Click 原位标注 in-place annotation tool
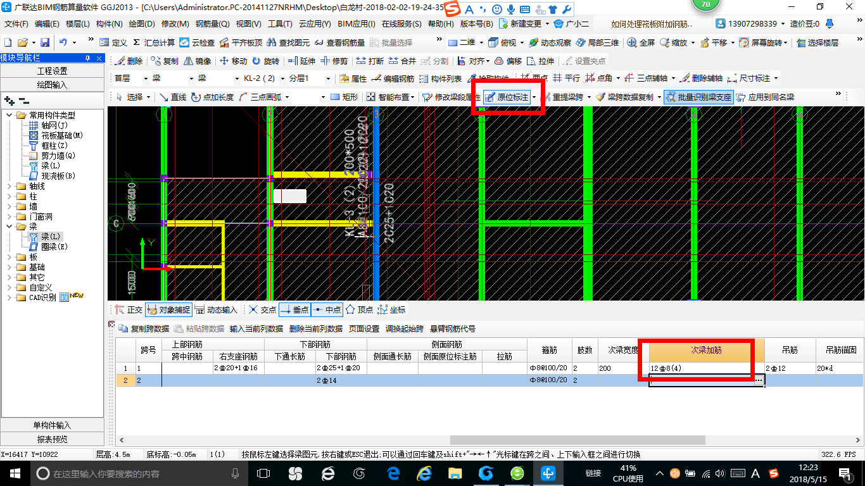865x486 pixels. [x=507, y=97]
